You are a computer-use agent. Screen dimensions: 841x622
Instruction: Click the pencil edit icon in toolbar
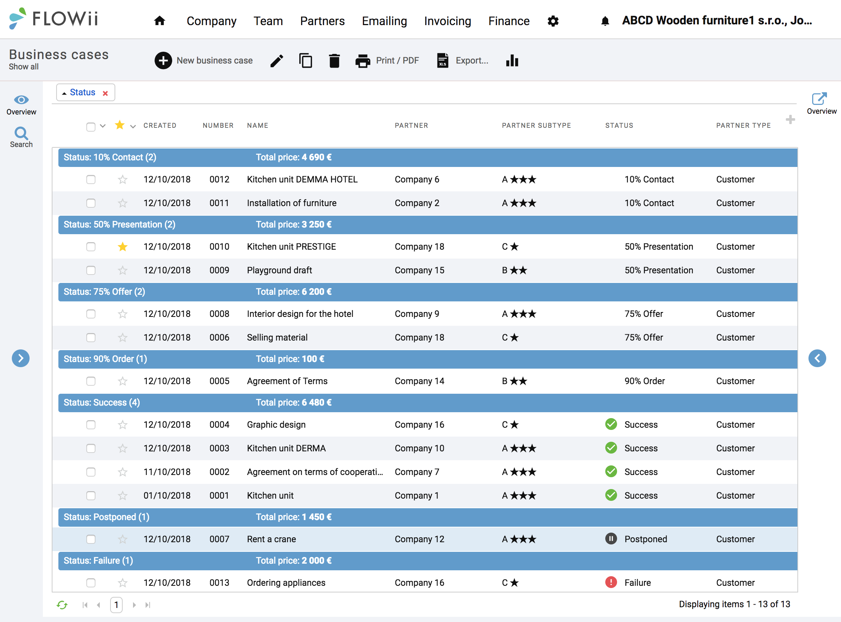pyautogui.click(x=277, y=61)
